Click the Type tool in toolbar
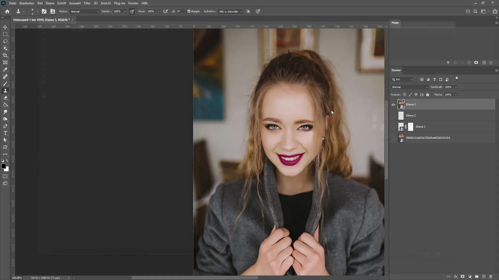 5,133
